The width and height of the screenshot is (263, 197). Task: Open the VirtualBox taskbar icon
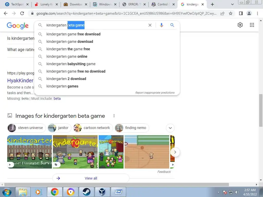pos(102,192)
